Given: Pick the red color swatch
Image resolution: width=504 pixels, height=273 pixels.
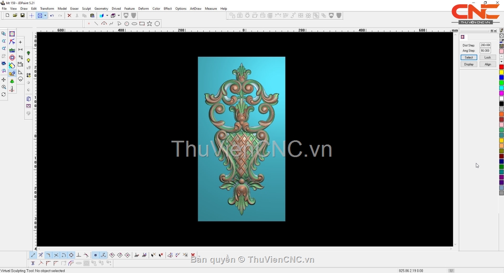Looking at the screenshot, I should 501,67.
